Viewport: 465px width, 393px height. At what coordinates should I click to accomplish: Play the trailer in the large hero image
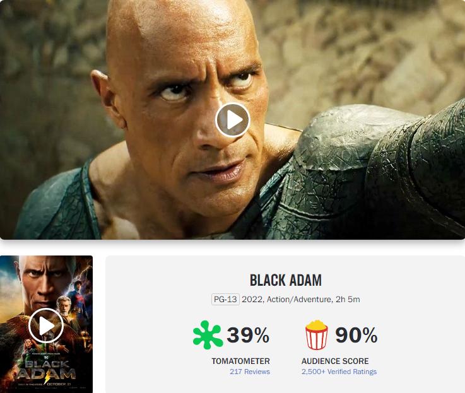point(232,120)
